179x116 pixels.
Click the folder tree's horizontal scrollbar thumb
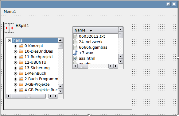click(x=28, y=96)
